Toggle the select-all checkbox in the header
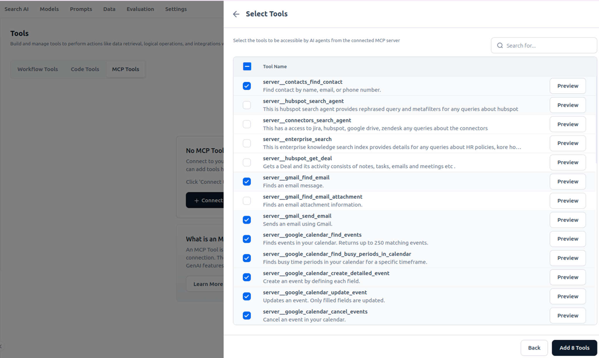 pyautogui.click(x=247, y=66)
